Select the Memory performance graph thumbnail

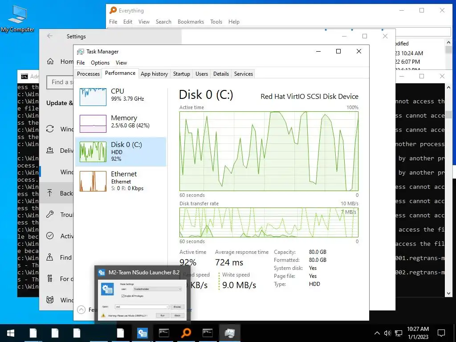click(x=93, y=124)
